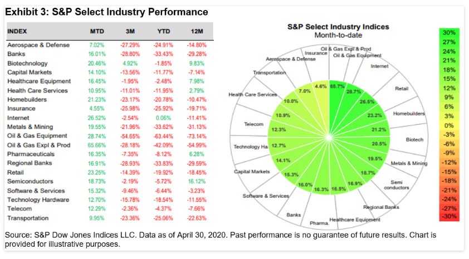The width and height of the screenshot is (469, 259).
Task: Click the -30% red legend swatch
Action: (448, 217)
